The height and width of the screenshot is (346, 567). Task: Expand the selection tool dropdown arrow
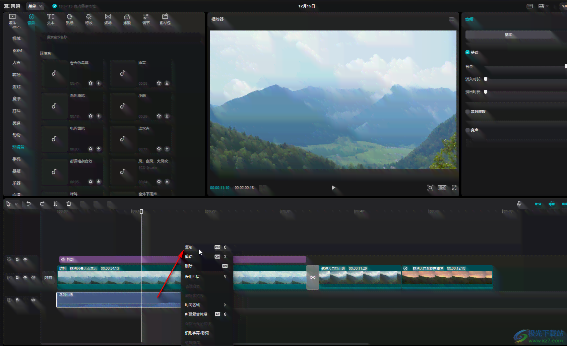(16, 204)
